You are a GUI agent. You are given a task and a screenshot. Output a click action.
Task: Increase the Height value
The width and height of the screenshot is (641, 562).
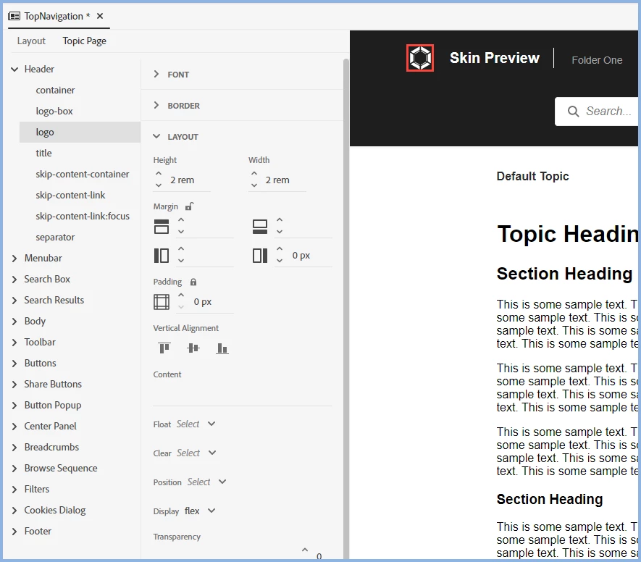click(159, 173)
